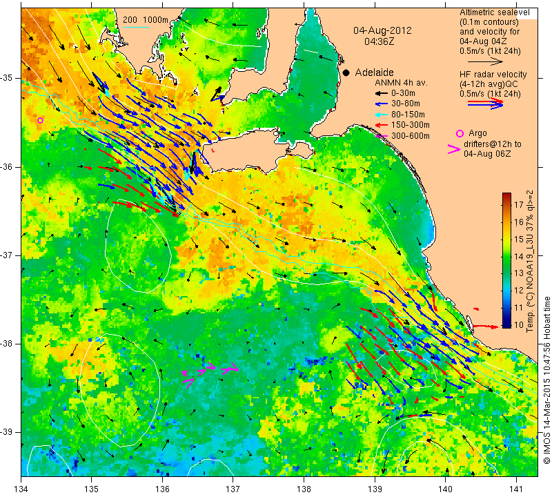
Task: Click longitude label 141
Action: click(x=516, y=489)
